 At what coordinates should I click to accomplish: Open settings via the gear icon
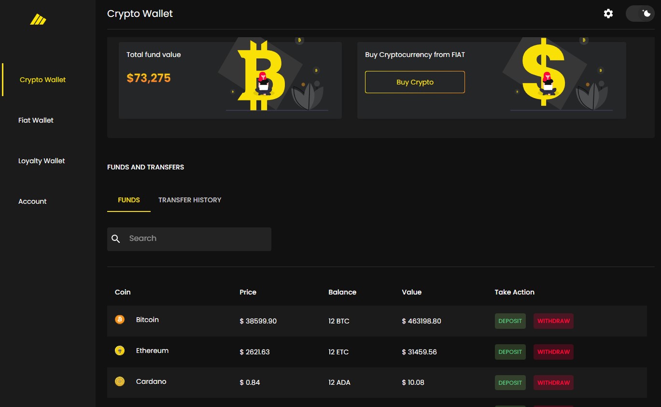[x=608, y=14]
